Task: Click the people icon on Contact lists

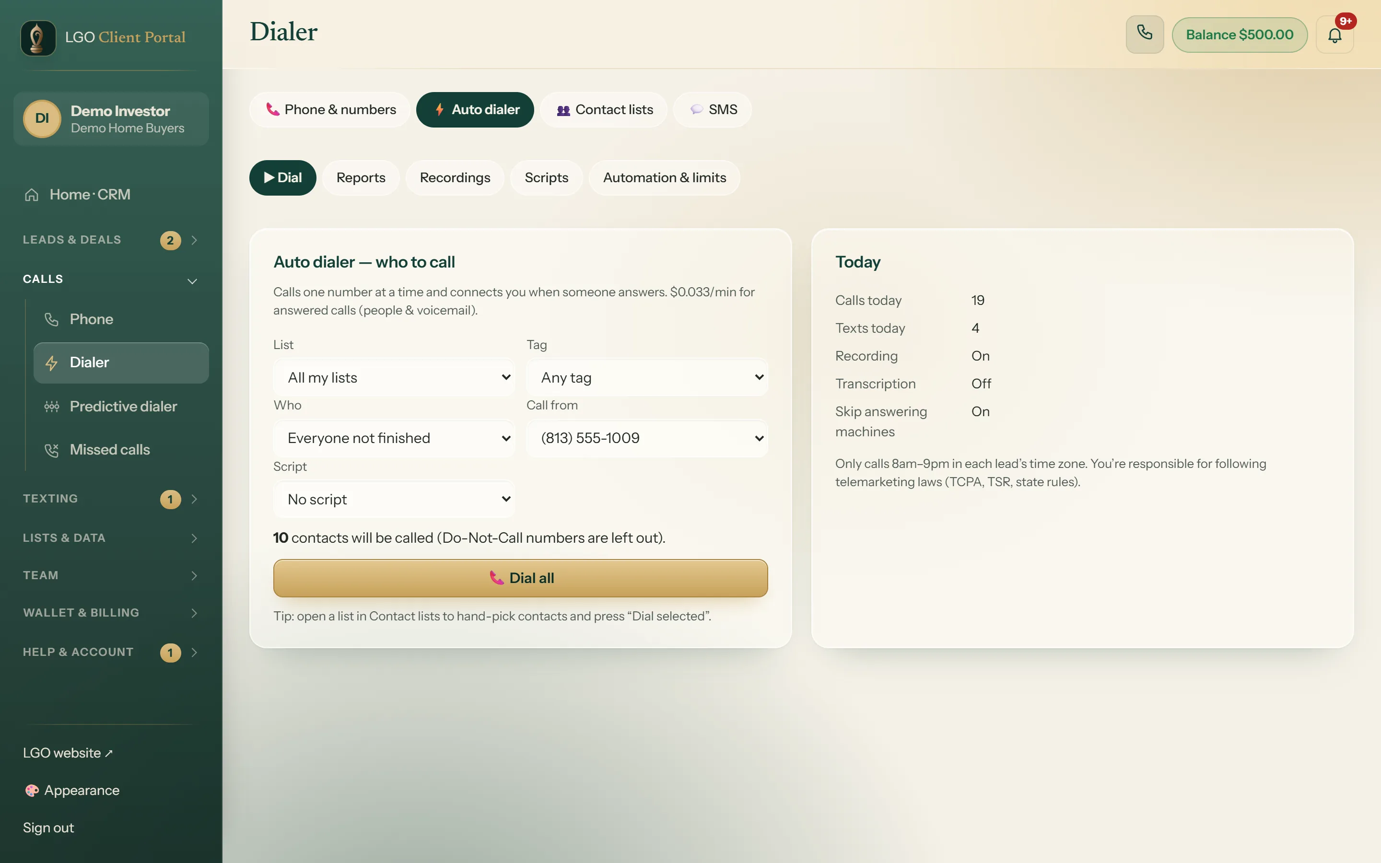Action: 563,110
